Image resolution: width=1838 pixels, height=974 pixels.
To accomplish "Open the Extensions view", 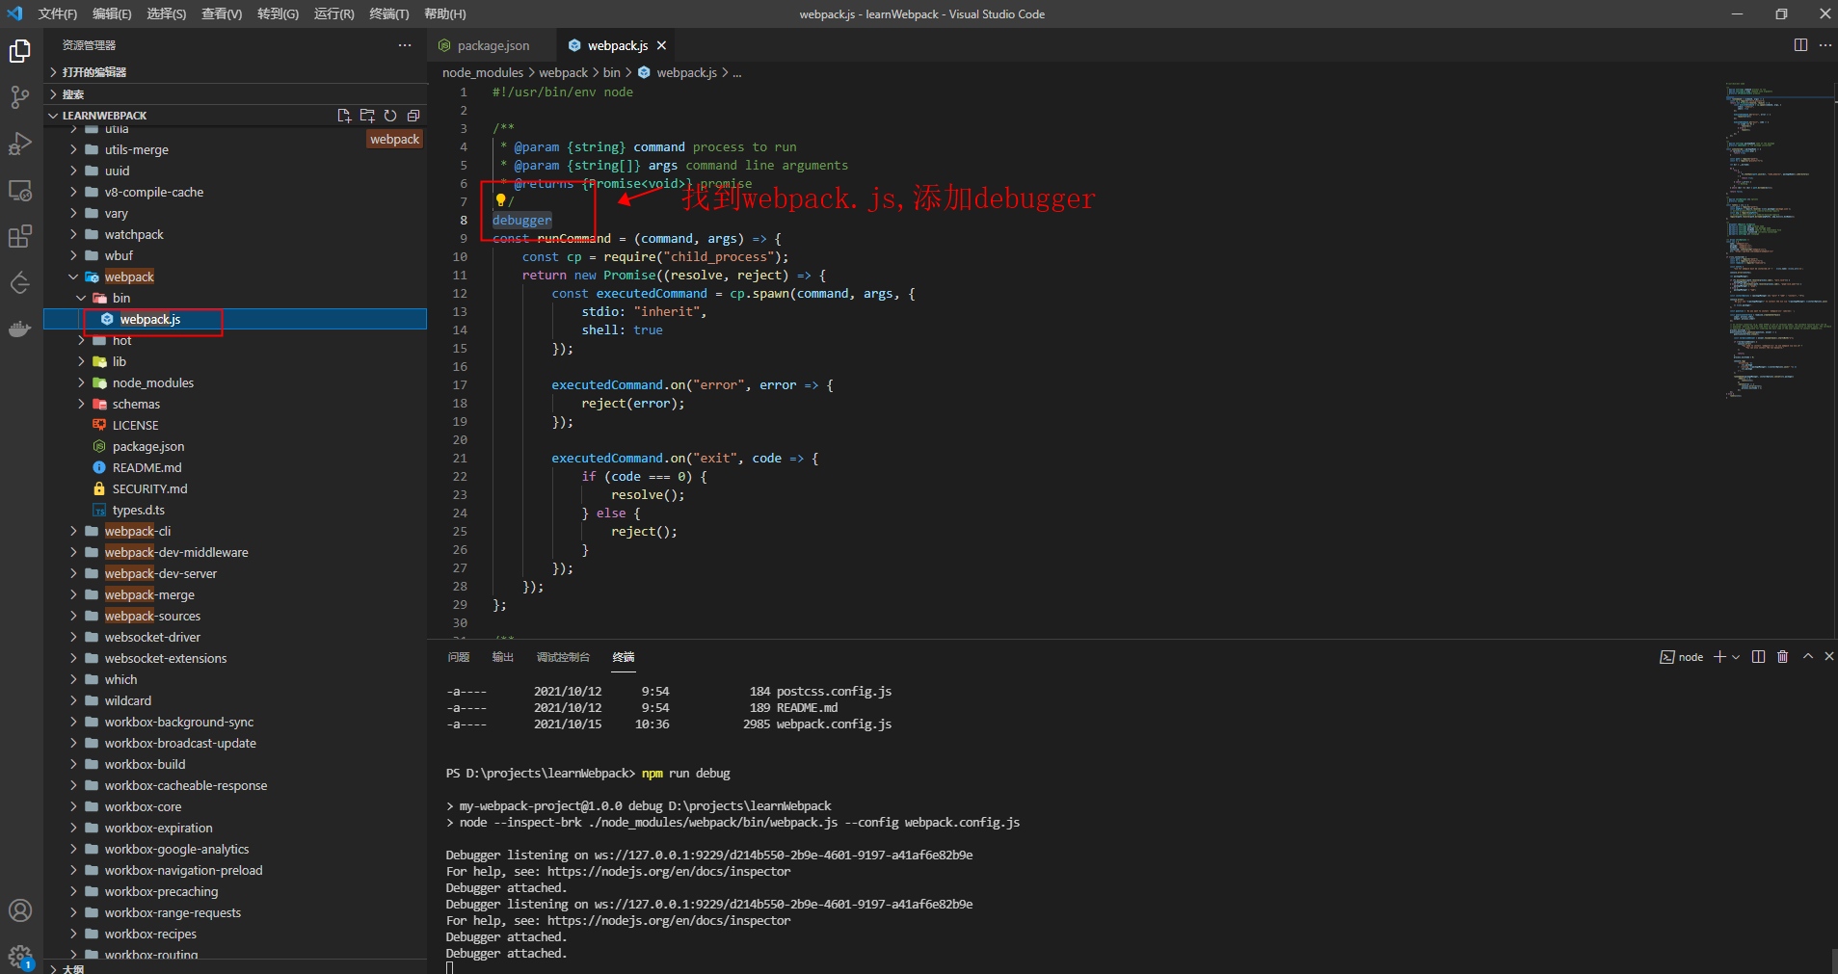I will [20, 236].
